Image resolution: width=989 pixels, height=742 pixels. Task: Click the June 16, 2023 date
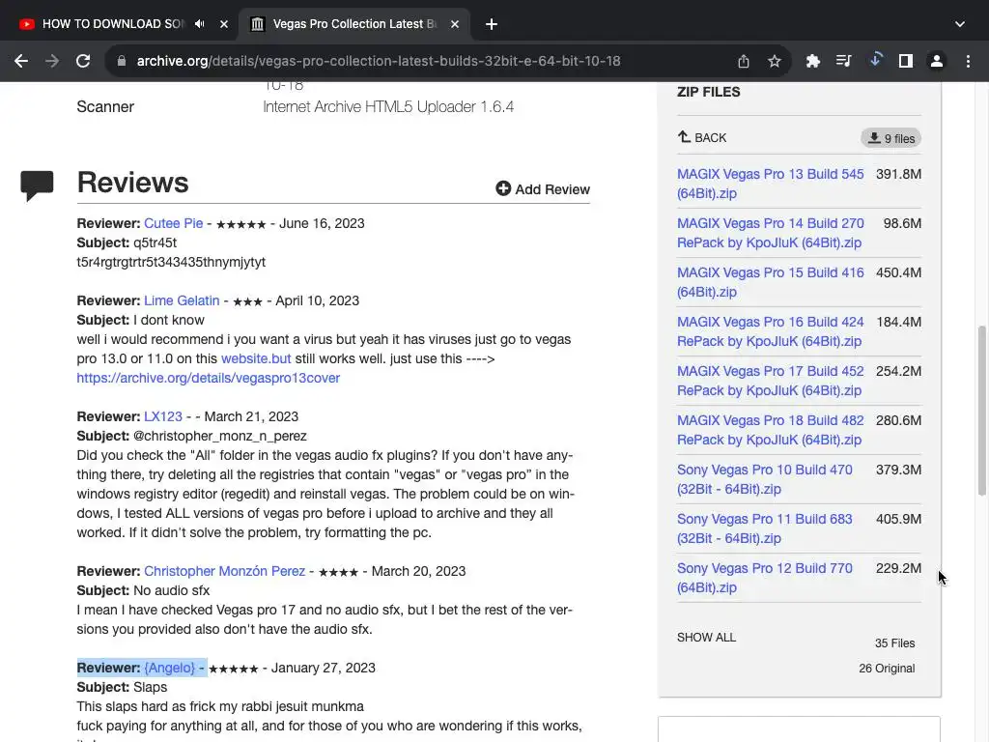tap(322, 223)
